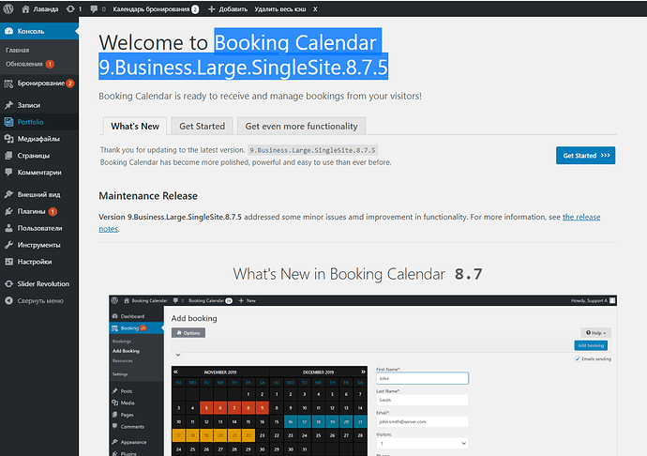Open Инструменты tools menu

point(39,245)
